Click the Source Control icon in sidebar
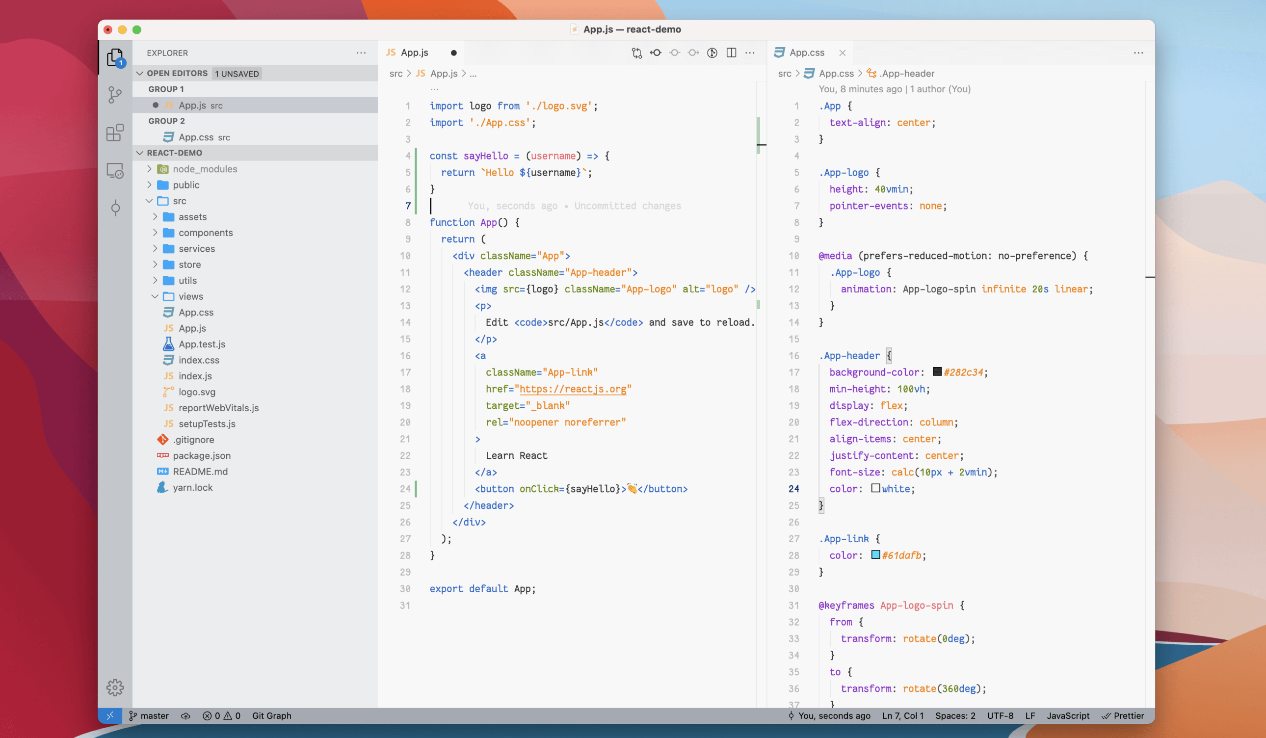Viewport: 1266px width, 738px height. click(x=115, y=97)
